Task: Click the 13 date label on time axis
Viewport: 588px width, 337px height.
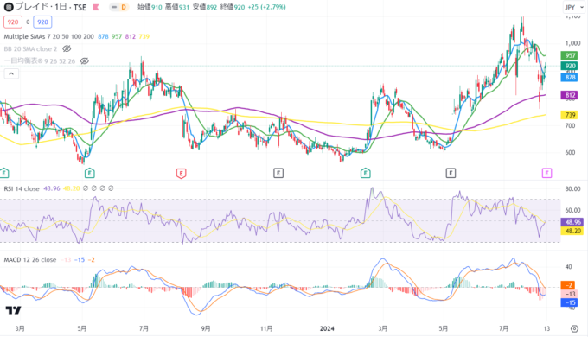Action: (x=546, y=328)
